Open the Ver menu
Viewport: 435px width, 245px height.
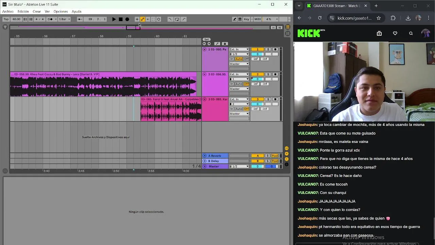47,12
